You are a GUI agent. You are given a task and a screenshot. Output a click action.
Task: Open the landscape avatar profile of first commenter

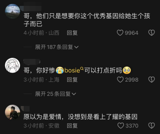click(x=12, y=11)
